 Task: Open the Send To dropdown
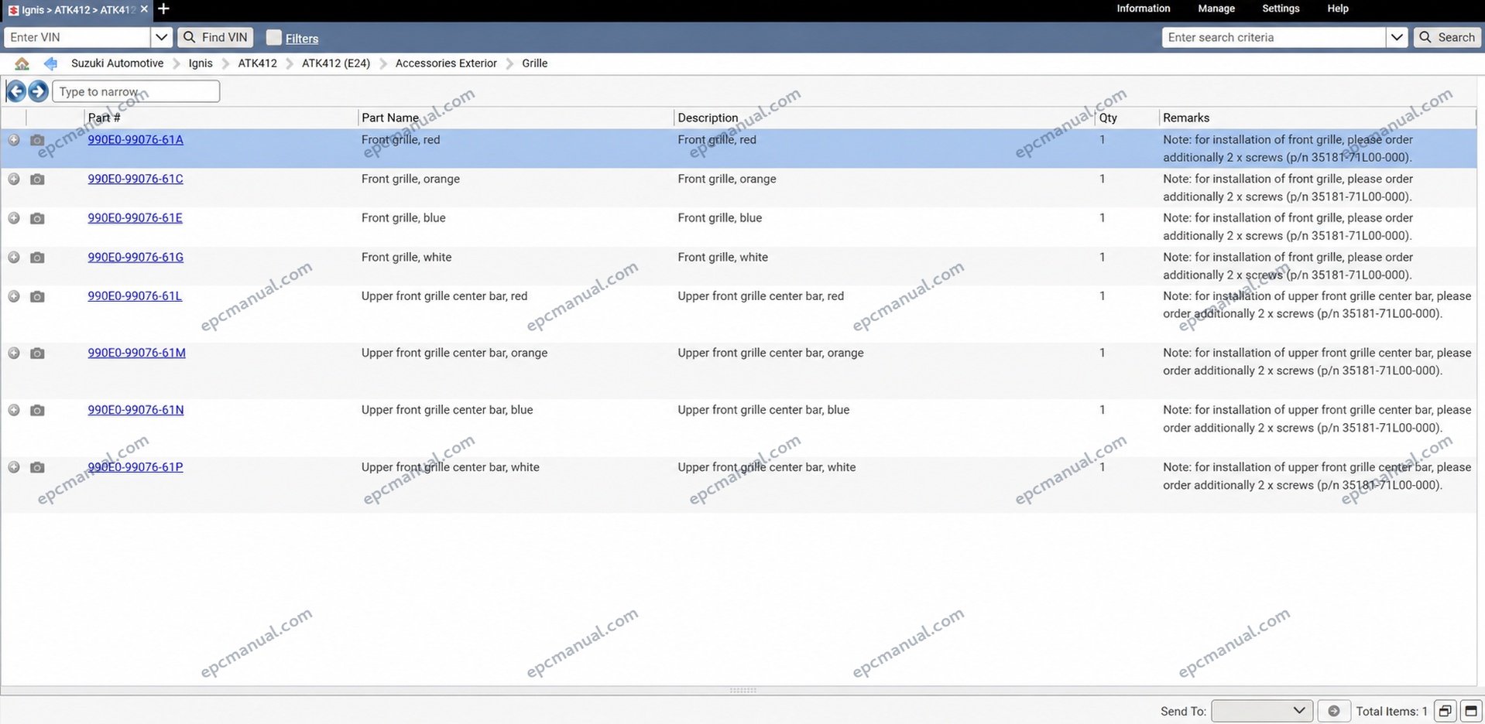[x=1261, y=711]
